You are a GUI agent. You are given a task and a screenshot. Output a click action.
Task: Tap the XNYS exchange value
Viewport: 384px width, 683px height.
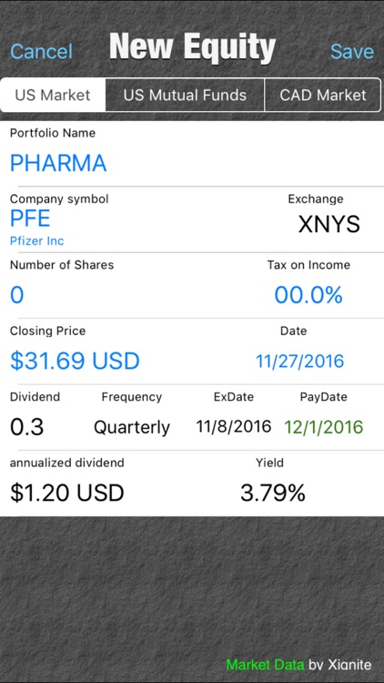[x=329, y=224]
